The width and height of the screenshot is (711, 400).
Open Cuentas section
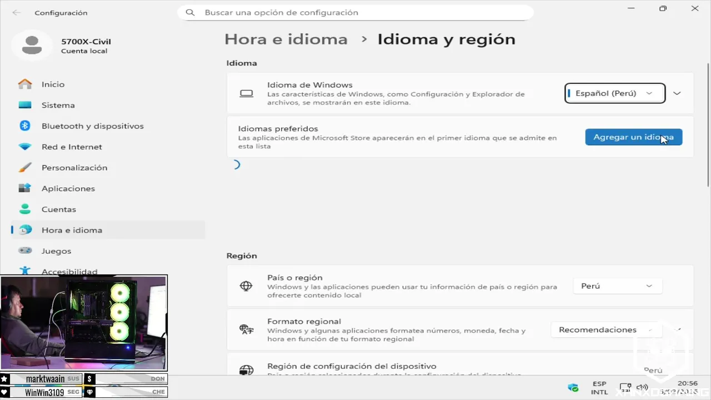(108, 209)
